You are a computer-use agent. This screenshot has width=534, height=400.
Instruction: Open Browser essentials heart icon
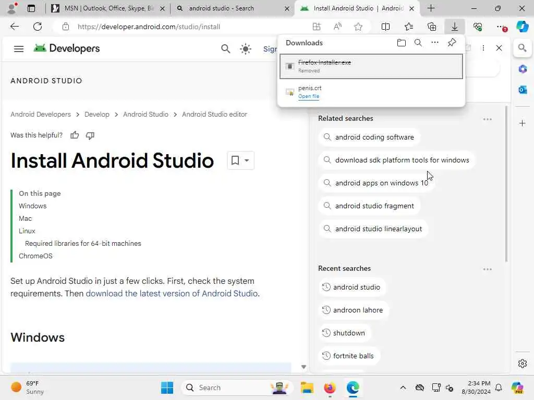pos(478,27)
